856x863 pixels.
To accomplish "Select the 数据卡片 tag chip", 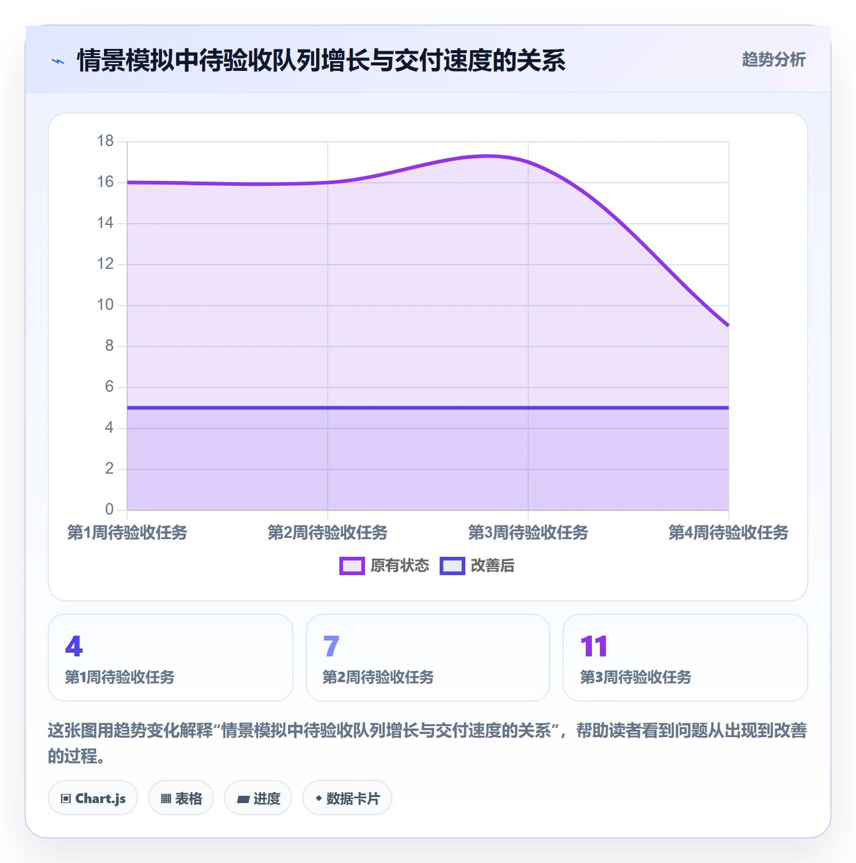I will tap(347, 798).
